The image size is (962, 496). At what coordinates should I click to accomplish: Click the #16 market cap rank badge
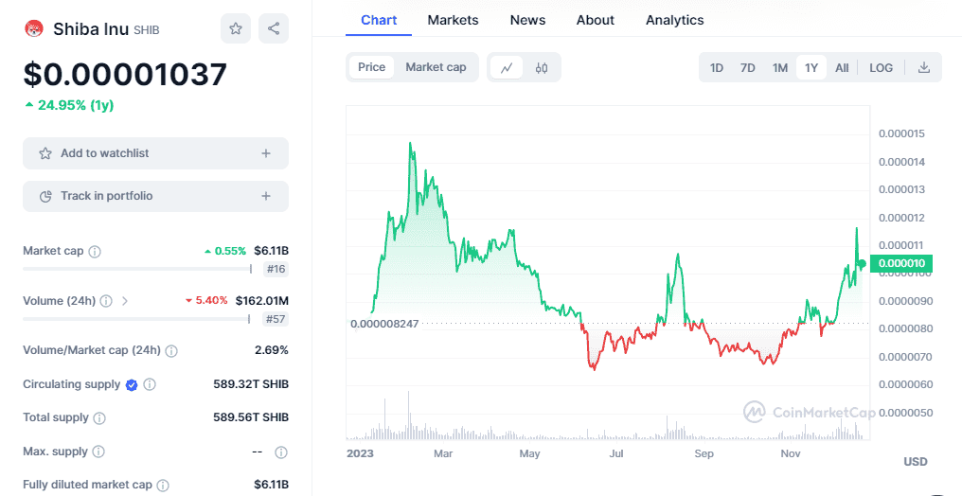(x=276, y=269)
